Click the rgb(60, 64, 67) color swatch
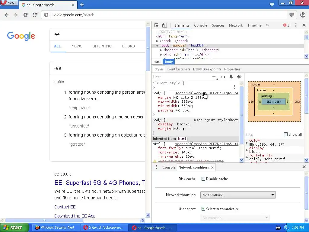Screen dimensions: 309x232 (251, 145)
